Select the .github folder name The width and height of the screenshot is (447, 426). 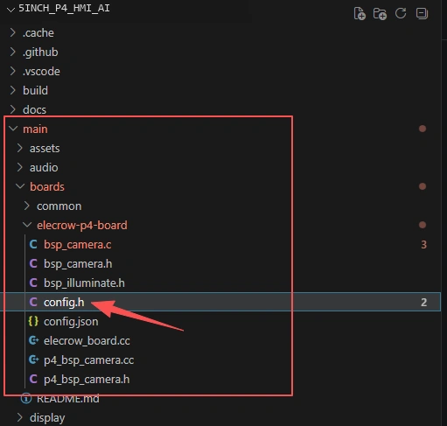[40, 52]
